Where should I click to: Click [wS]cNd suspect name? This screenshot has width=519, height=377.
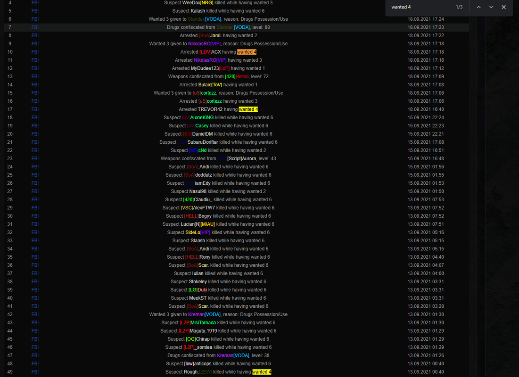198,150
